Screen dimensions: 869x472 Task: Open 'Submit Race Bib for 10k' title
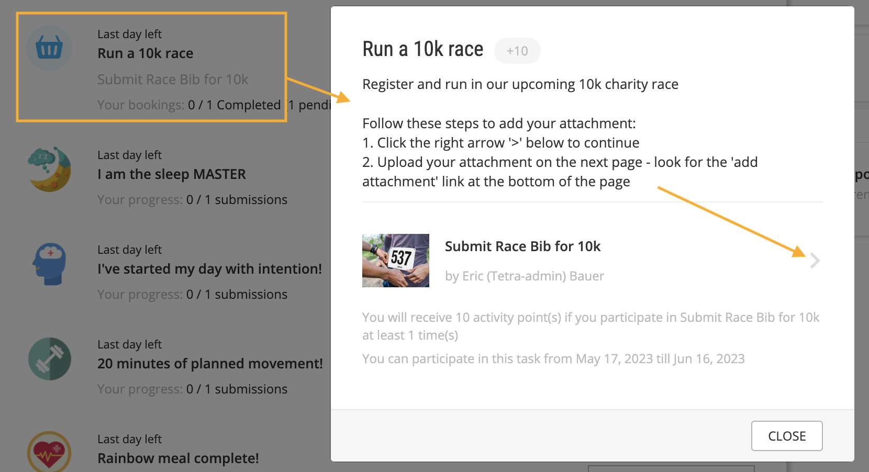pyautogui.click(x=522, y=246)
